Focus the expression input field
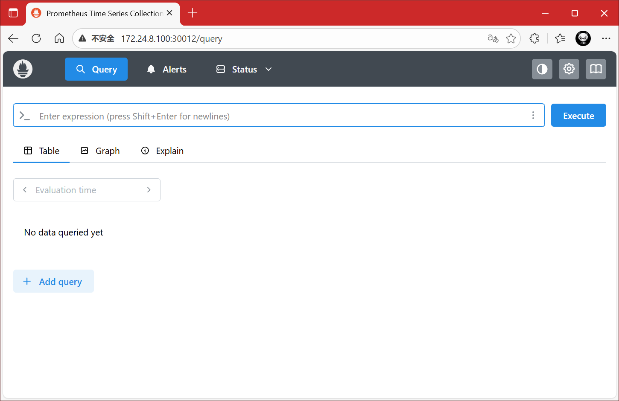The image size is (619, 401). point(277,116)
